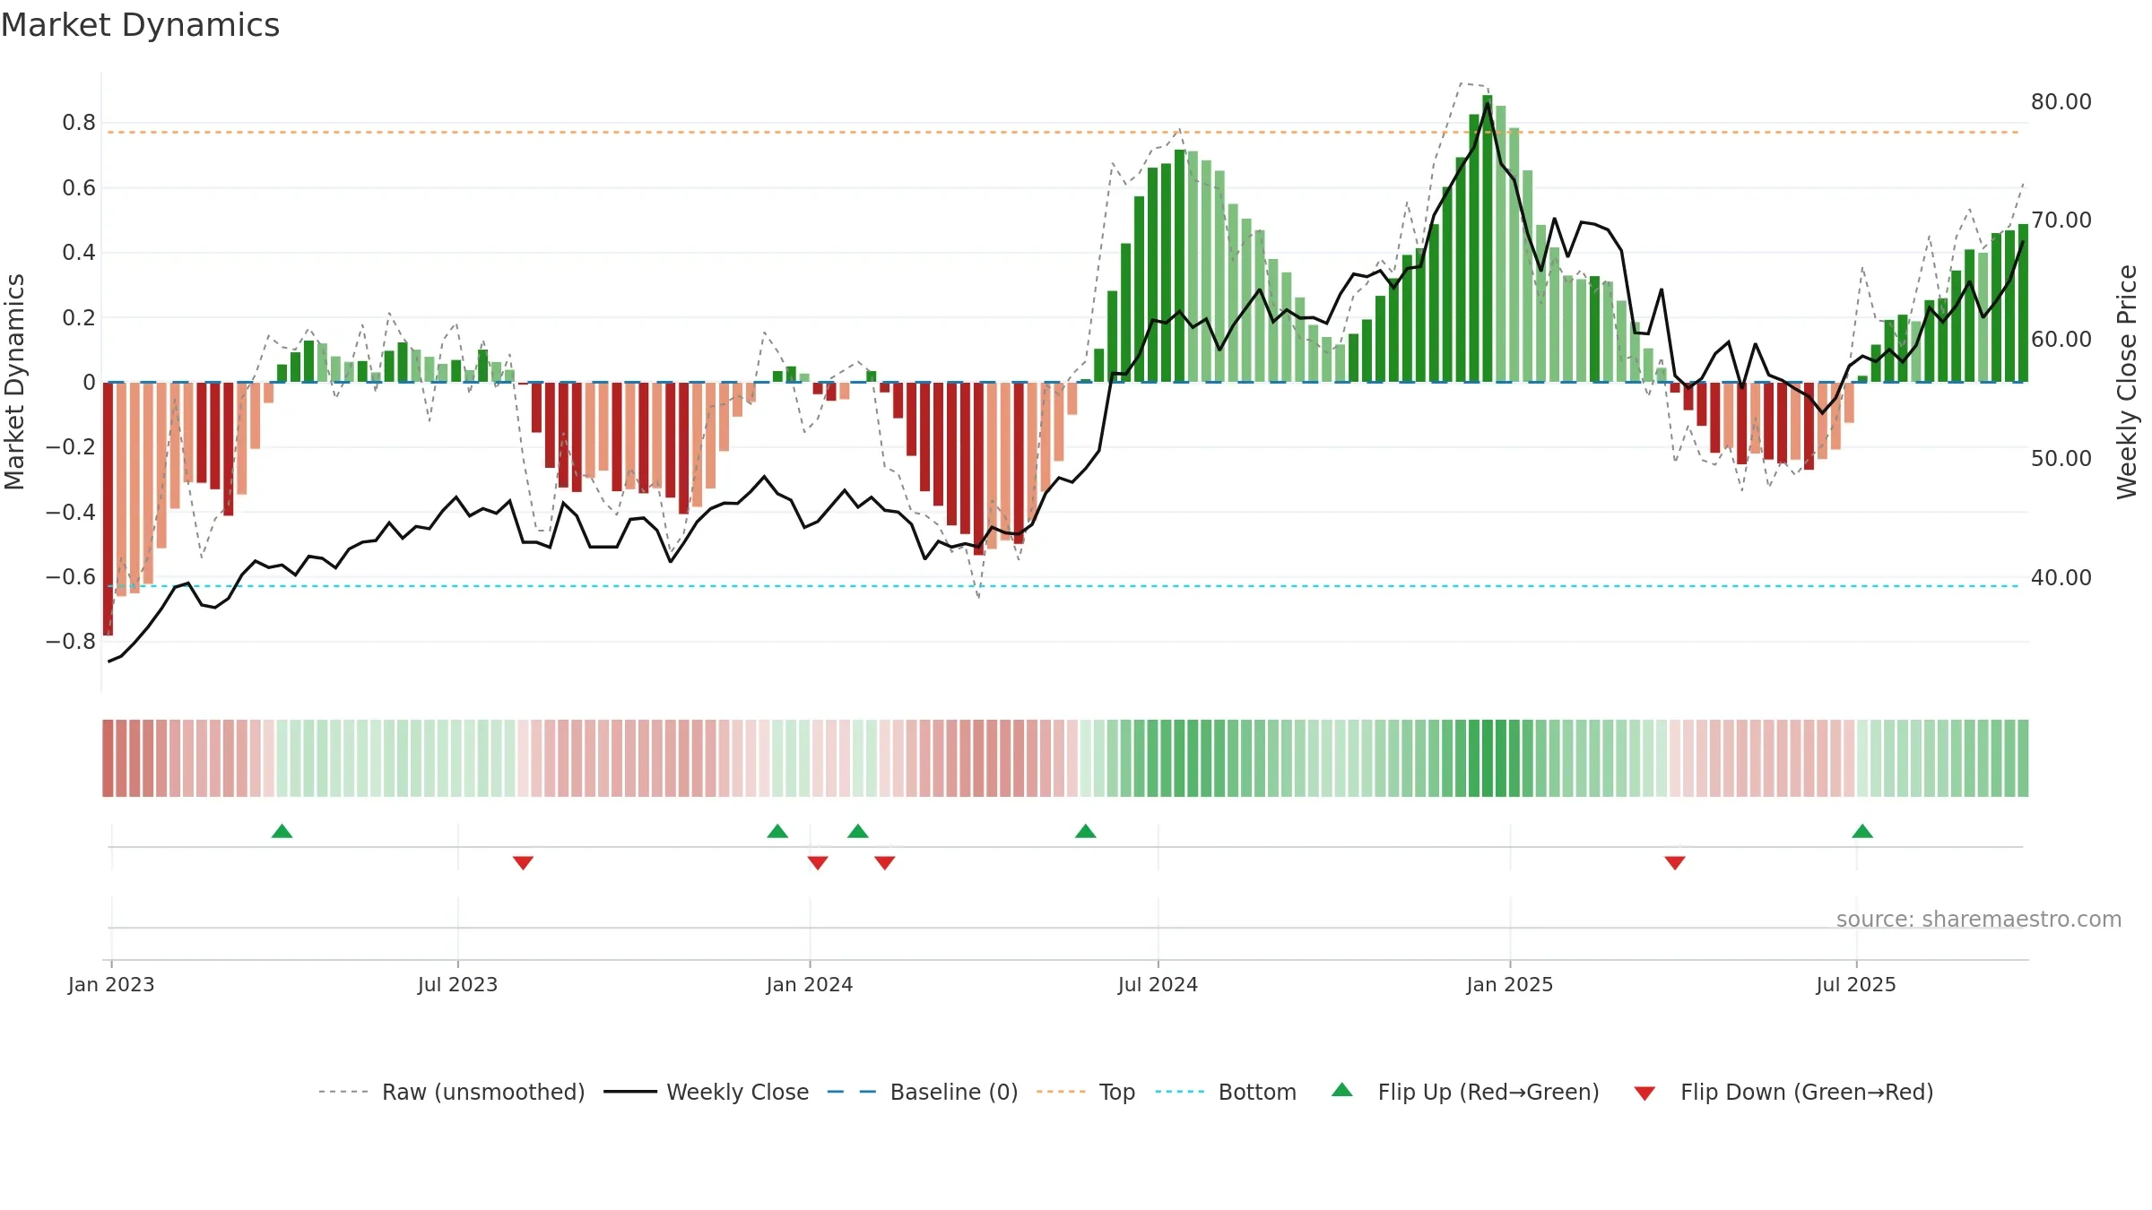Click the 50.00 price tick label
This screenshot has height=1210, width=2152.
pyautogui.click(x=2061, y=459)
